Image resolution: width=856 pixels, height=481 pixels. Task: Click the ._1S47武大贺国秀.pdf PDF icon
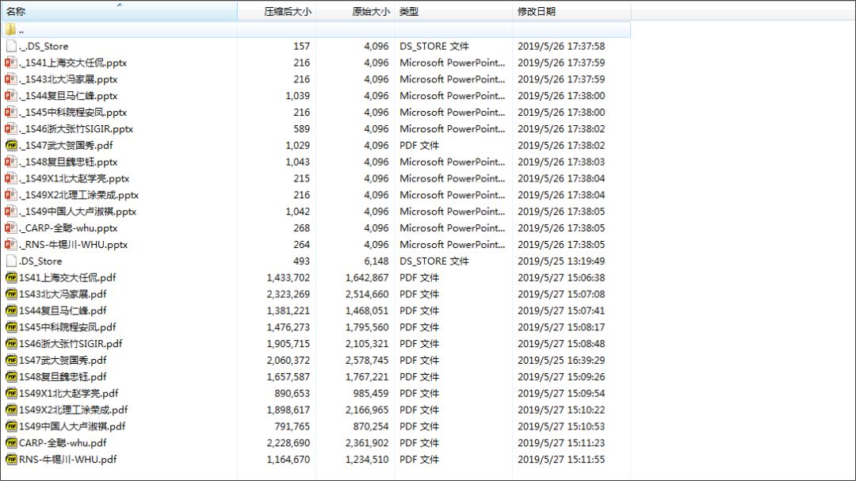tap(11, 145)
